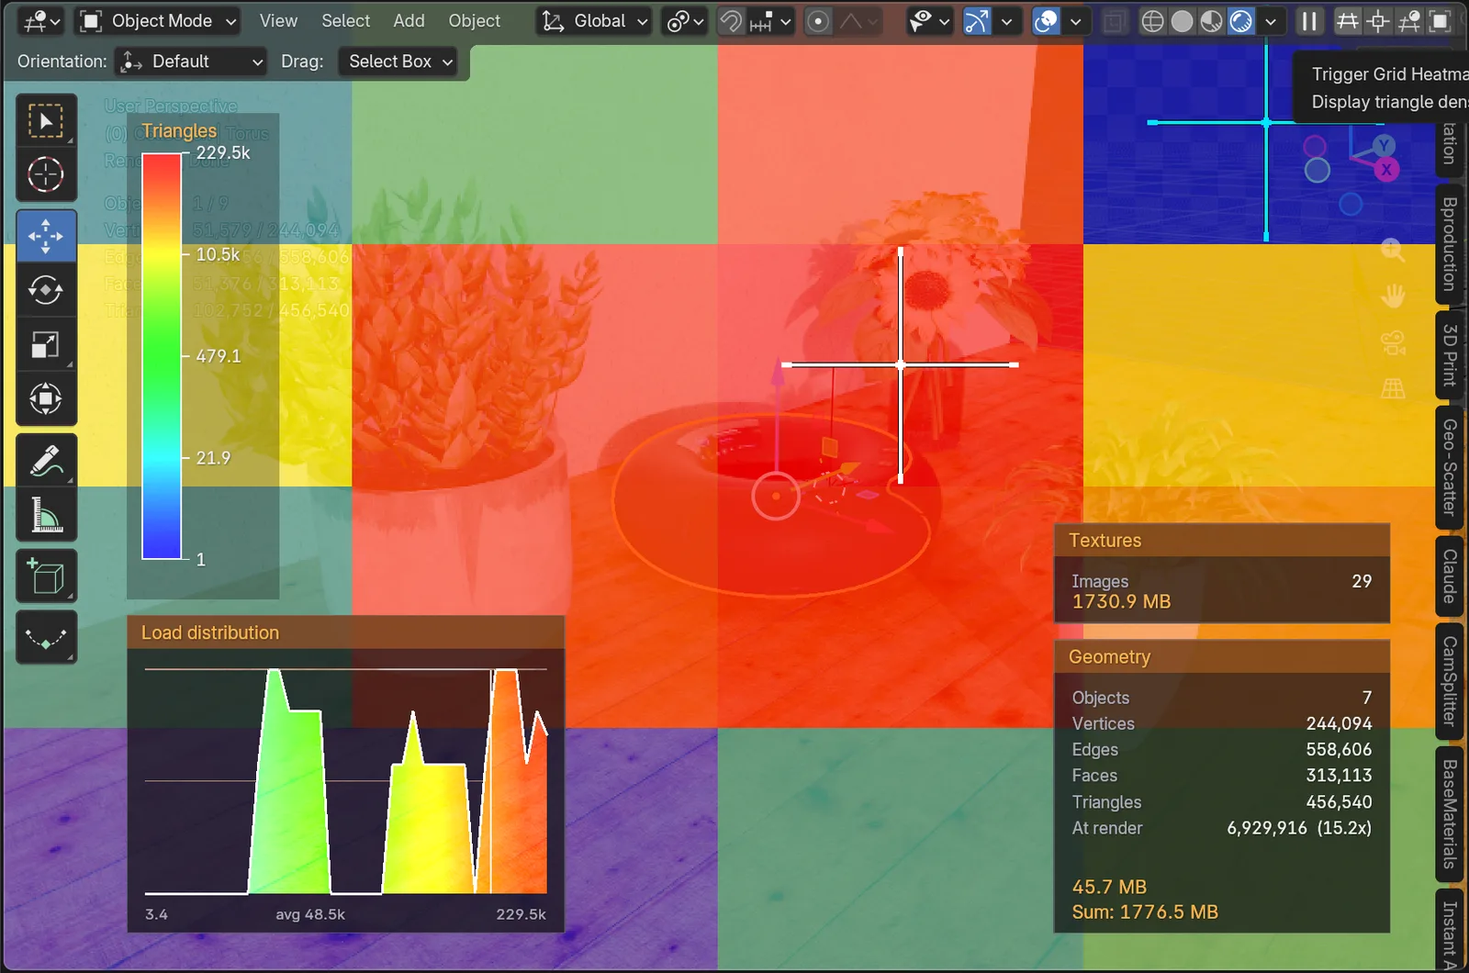Click the pause render preview icon
Image resolution: width=1469 pixels, height=973 pixels.
[1309, 21]
